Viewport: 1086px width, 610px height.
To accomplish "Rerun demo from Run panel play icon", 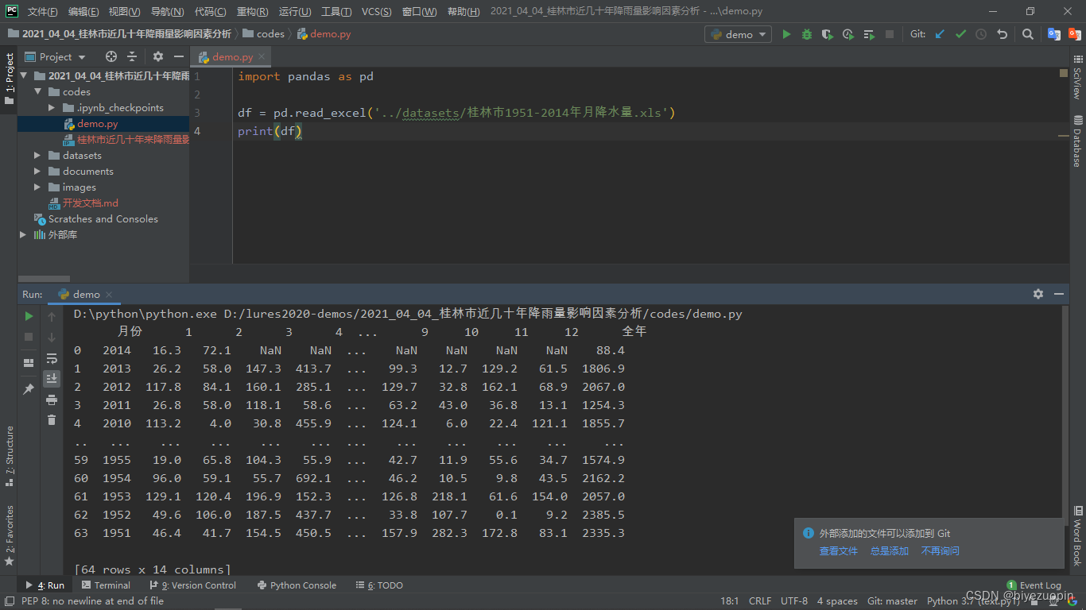I will (x=29, y=316).
